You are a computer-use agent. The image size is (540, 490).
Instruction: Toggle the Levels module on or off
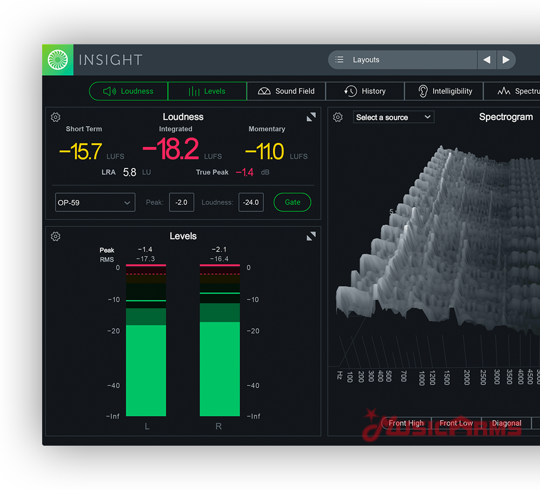pos(207,91)
